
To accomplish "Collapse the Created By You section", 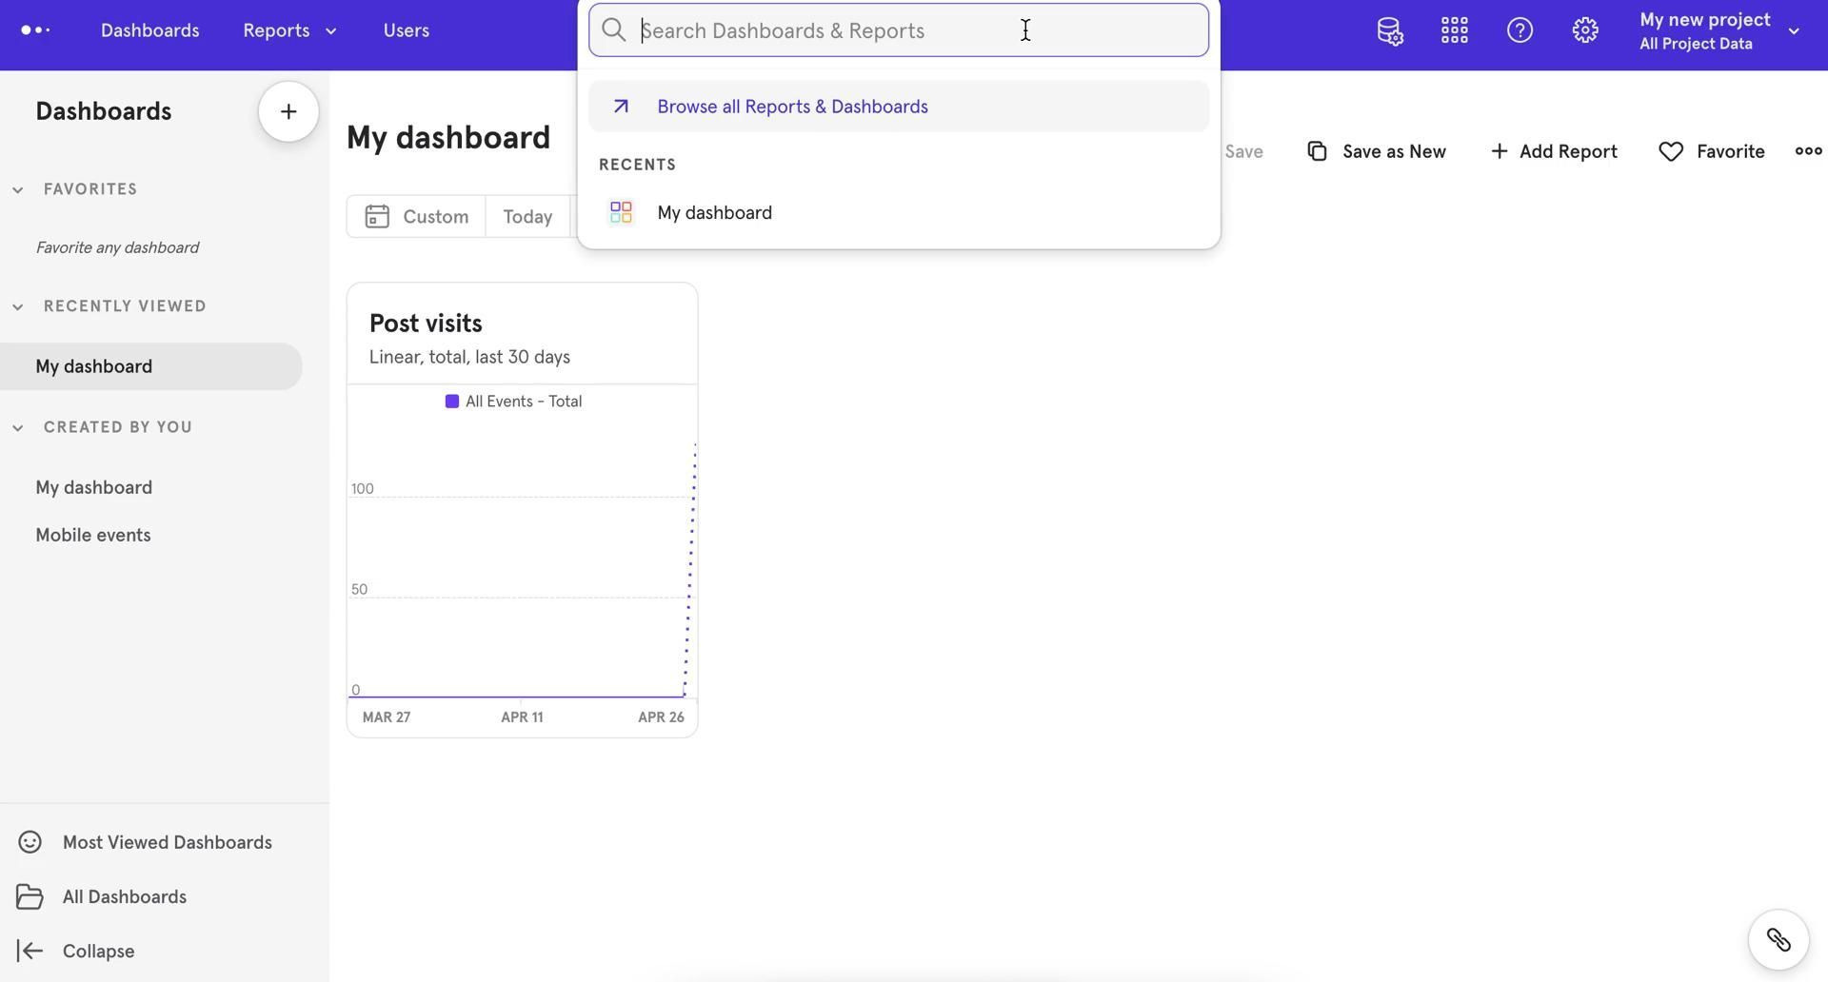I will [18, 428].
